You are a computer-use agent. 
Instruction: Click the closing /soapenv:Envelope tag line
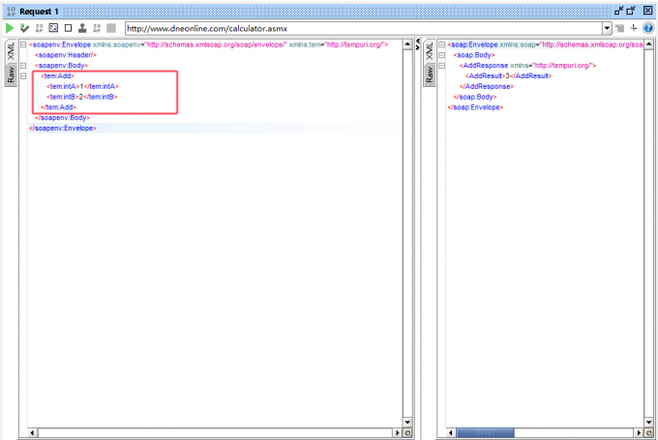(63, 129)
